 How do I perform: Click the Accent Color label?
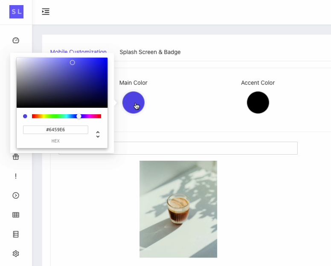click(x=258, y=83)
